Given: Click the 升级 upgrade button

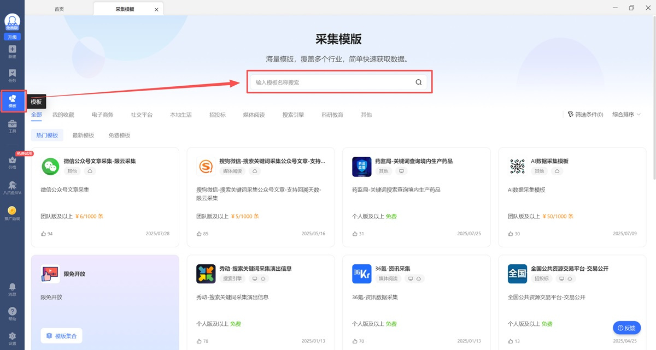Looking at the screenshot, I should pyautogui.click(x=12, y=37).
